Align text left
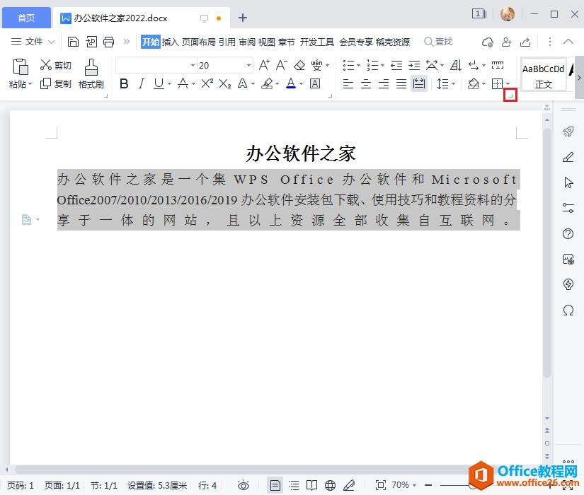 pos(348,83)
